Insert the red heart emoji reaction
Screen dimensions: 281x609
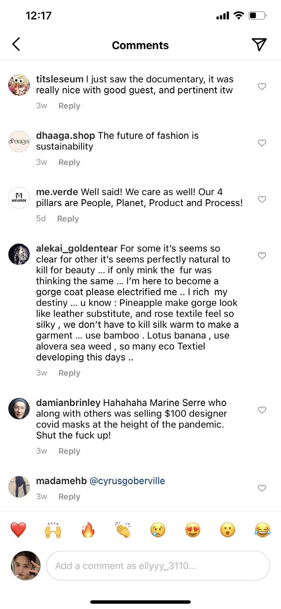coord(18,530)
